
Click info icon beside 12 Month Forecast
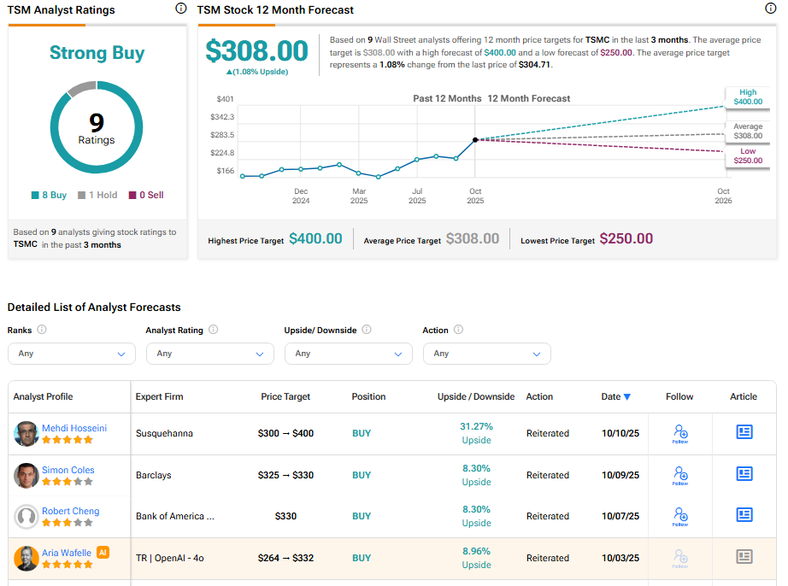click(x=770, y=9)
